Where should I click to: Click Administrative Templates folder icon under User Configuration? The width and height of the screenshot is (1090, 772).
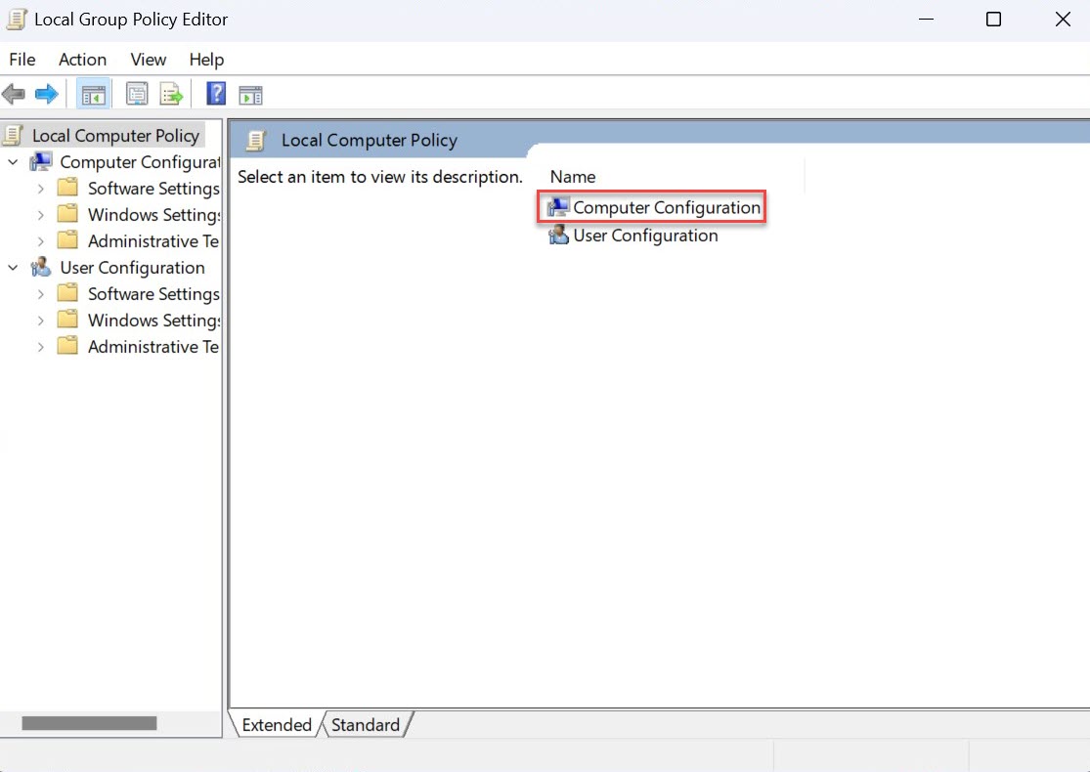[x=67, y=346]
